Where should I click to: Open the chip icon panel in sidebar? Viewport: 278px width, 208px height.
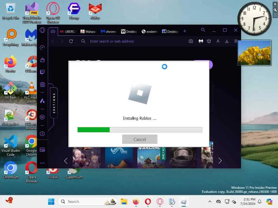tap(43, 84)
